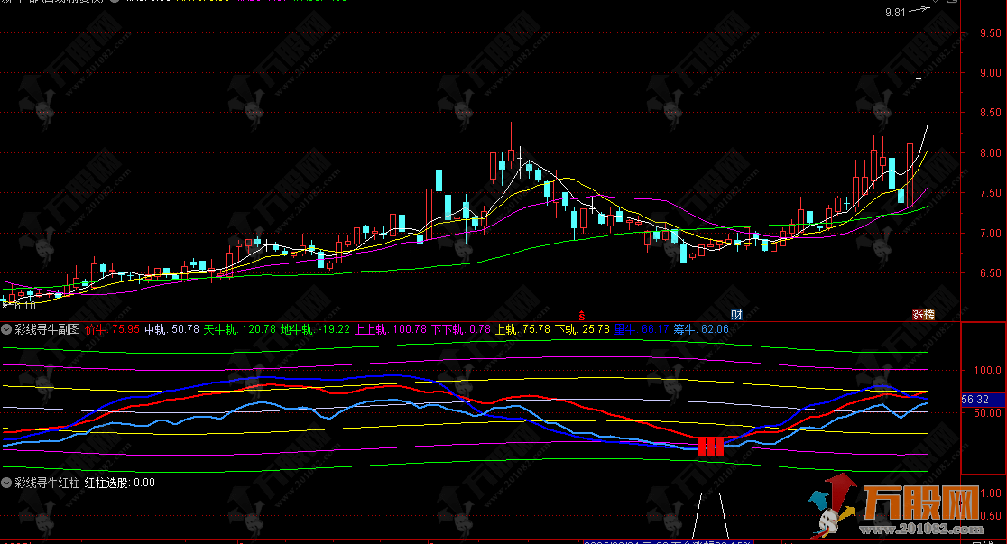
Task: Click the 红柱选股 value label
Action: [119, 483]
